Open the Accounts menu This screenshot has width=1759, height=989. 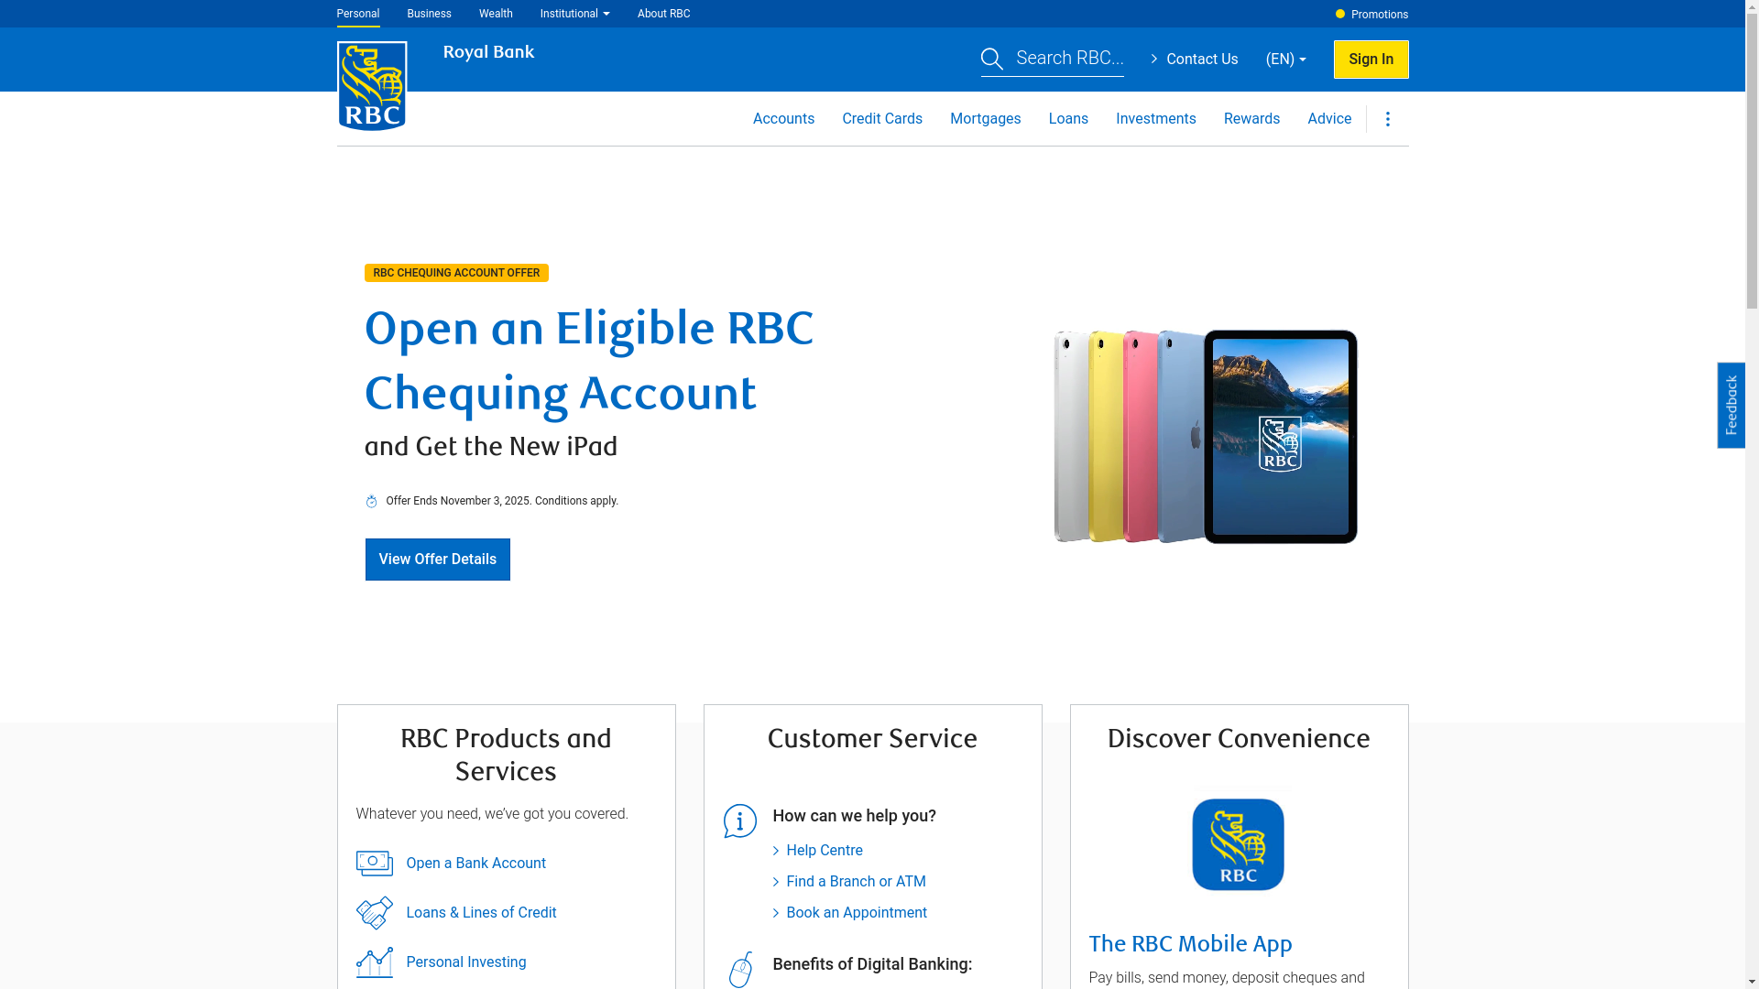click(x=783, y=119)
